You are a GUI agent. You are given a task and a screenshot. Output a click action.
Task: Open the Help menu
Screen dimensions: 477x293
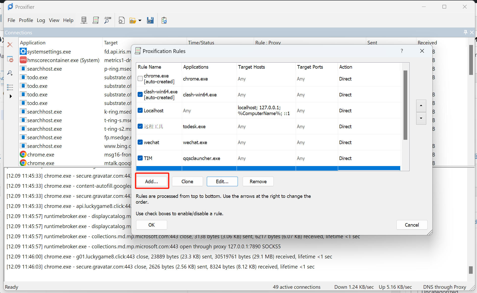tap(68, 20)
